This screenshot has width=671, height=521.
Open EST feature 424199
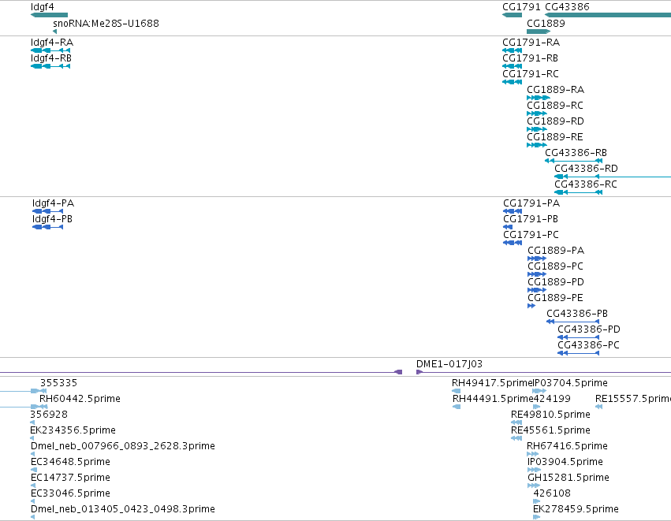tap(552, 399)
